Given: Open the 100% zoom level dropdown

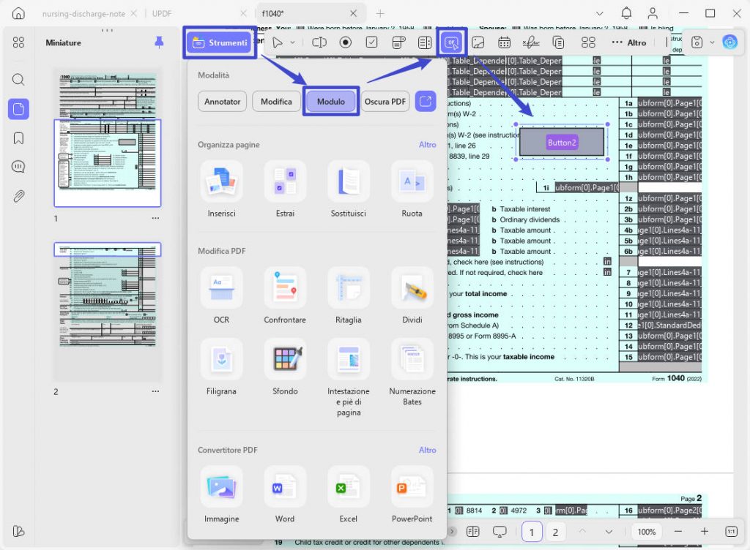Looking at the screenshot, I should (x=647, y=532).
